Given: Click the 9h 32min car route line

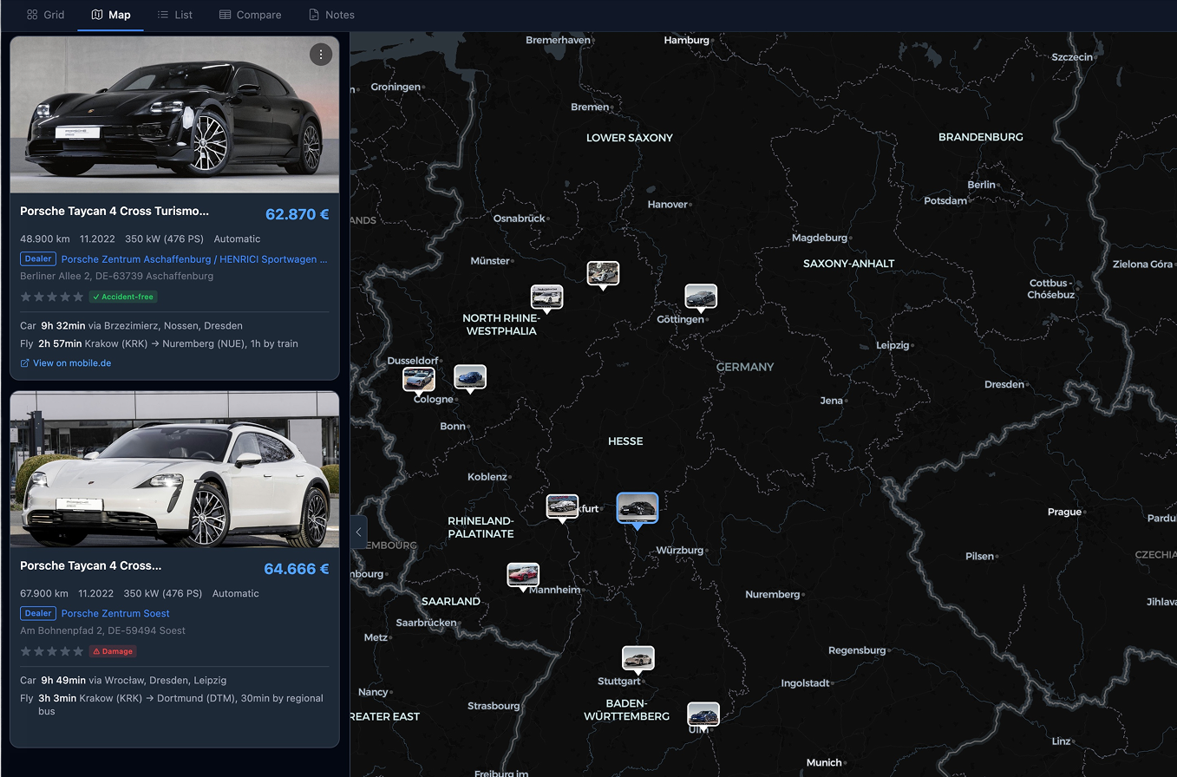Looking at the screenshot, I should click(x=131, y=325).
